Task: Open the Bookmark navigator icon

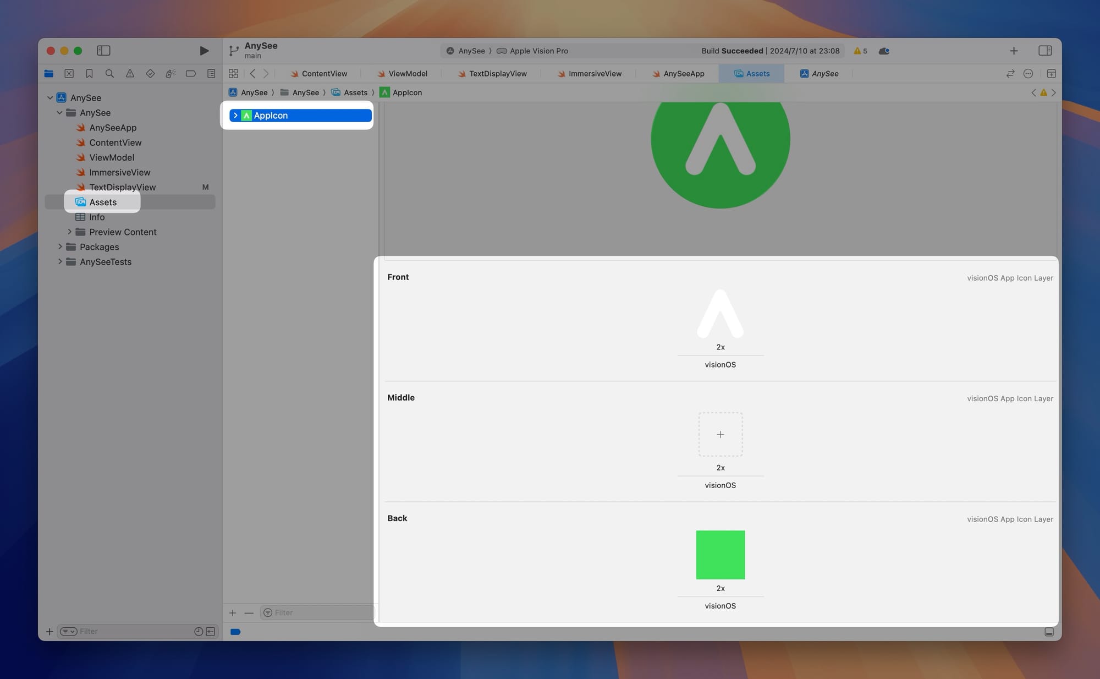Action: coord(89,74)
